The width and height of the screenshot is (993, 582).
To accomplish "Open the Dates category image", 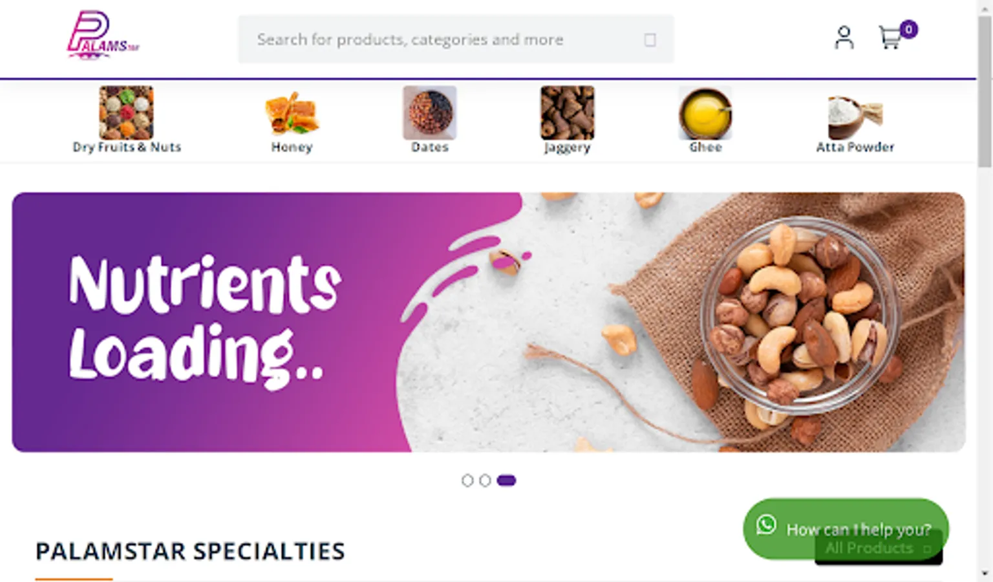I will 430,113.
